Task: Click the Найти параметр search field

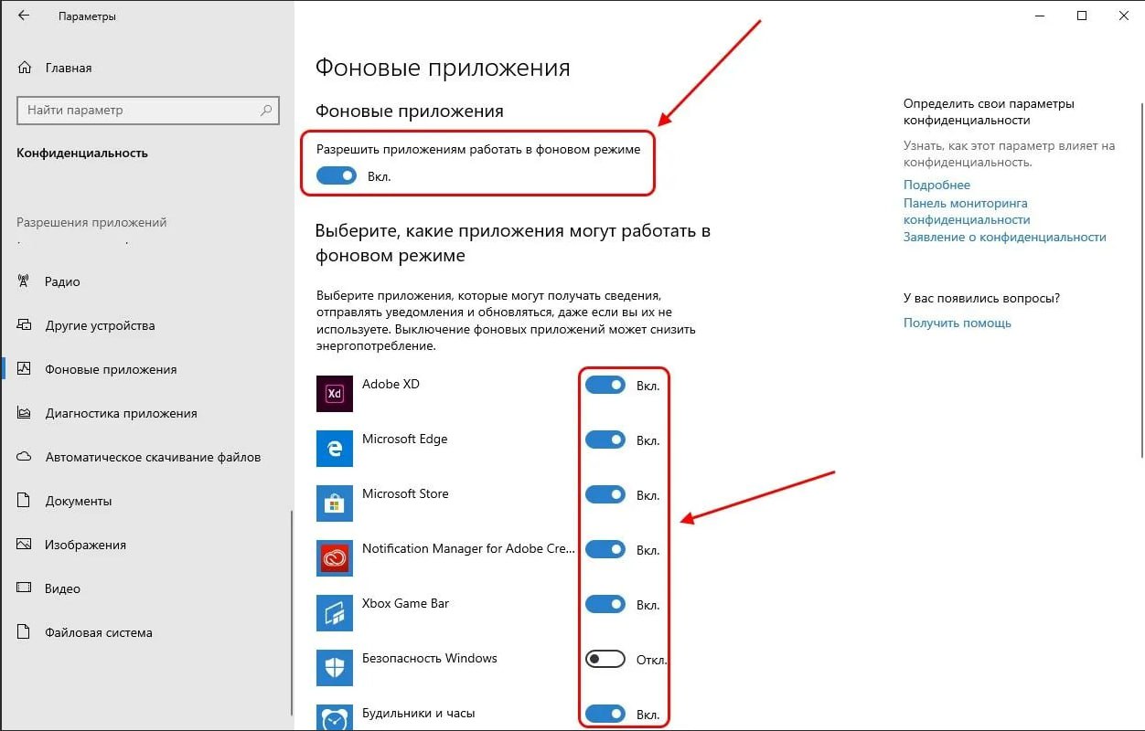Action: [137, 111]
